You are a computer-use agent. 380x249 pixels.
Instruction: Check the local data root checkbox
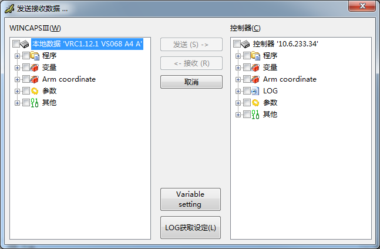click(16, 44)
